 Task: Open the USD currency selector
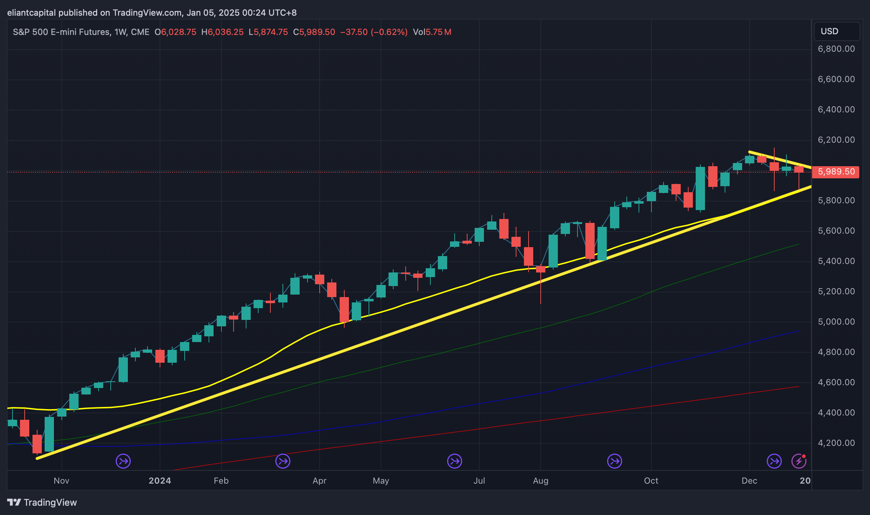coord(836,31)
